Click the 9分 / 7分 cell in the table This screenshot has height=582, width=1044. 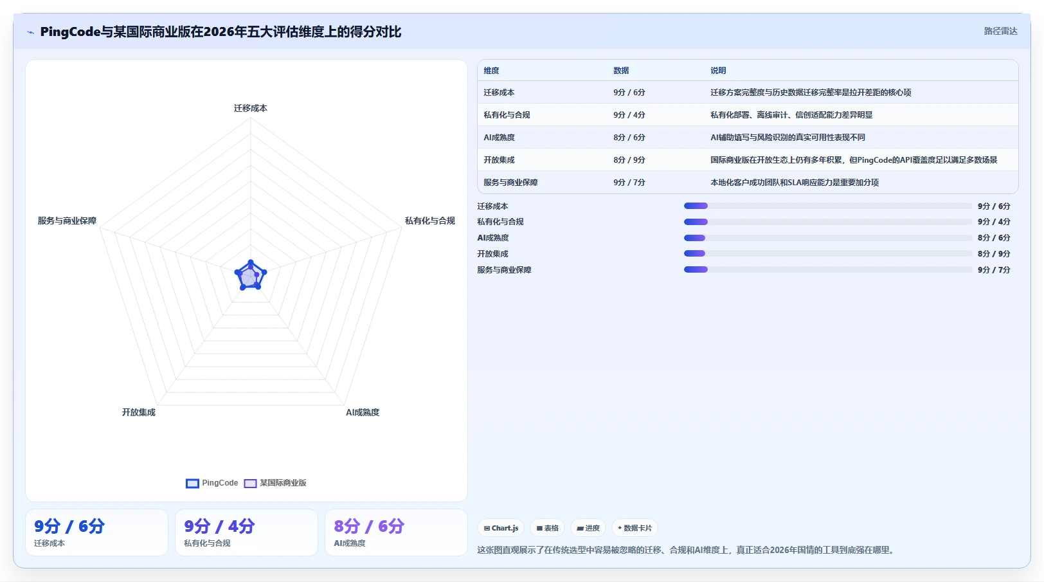click(629, 183)
